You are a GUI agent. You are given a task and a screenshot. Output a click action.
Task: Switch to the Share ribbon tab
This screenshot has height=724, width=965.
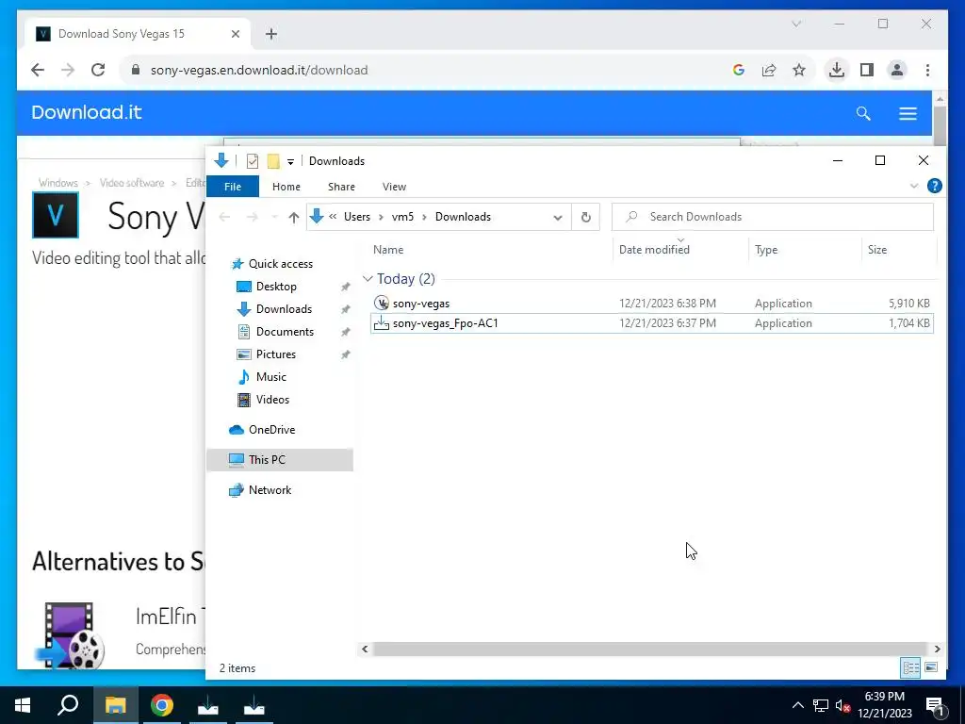(341, 187)
